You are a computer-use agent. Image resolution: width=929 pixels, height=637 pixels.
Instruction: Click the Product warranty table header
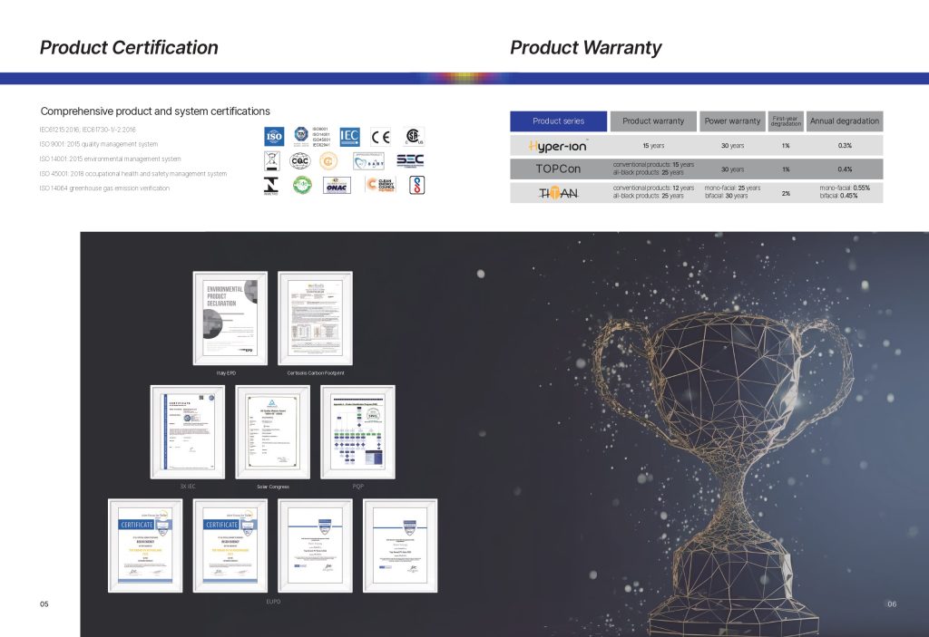[653, 121]
